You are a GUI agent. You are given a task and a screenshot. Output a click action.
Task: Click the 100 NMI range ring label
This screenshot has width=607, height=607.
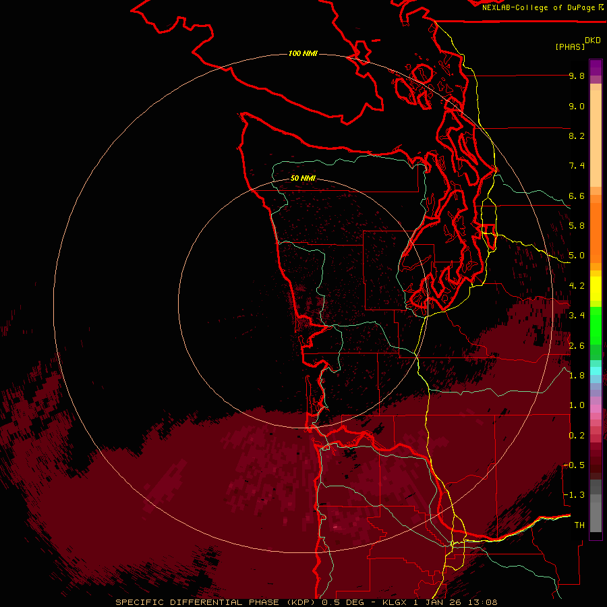pos(303,53)
